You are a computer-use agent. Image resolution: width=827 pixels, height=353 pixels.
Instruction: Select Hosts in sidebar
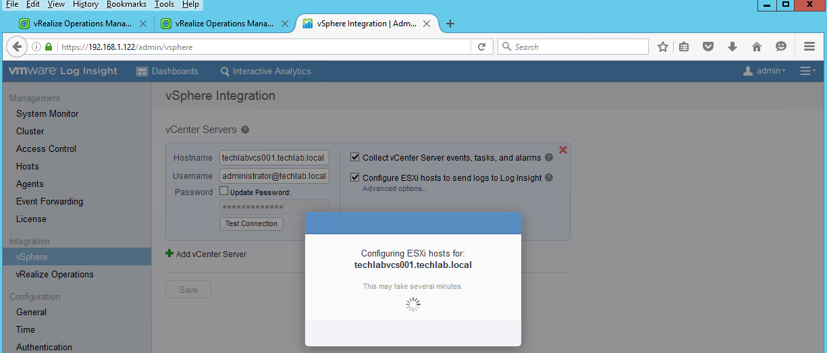click(28, 167)
